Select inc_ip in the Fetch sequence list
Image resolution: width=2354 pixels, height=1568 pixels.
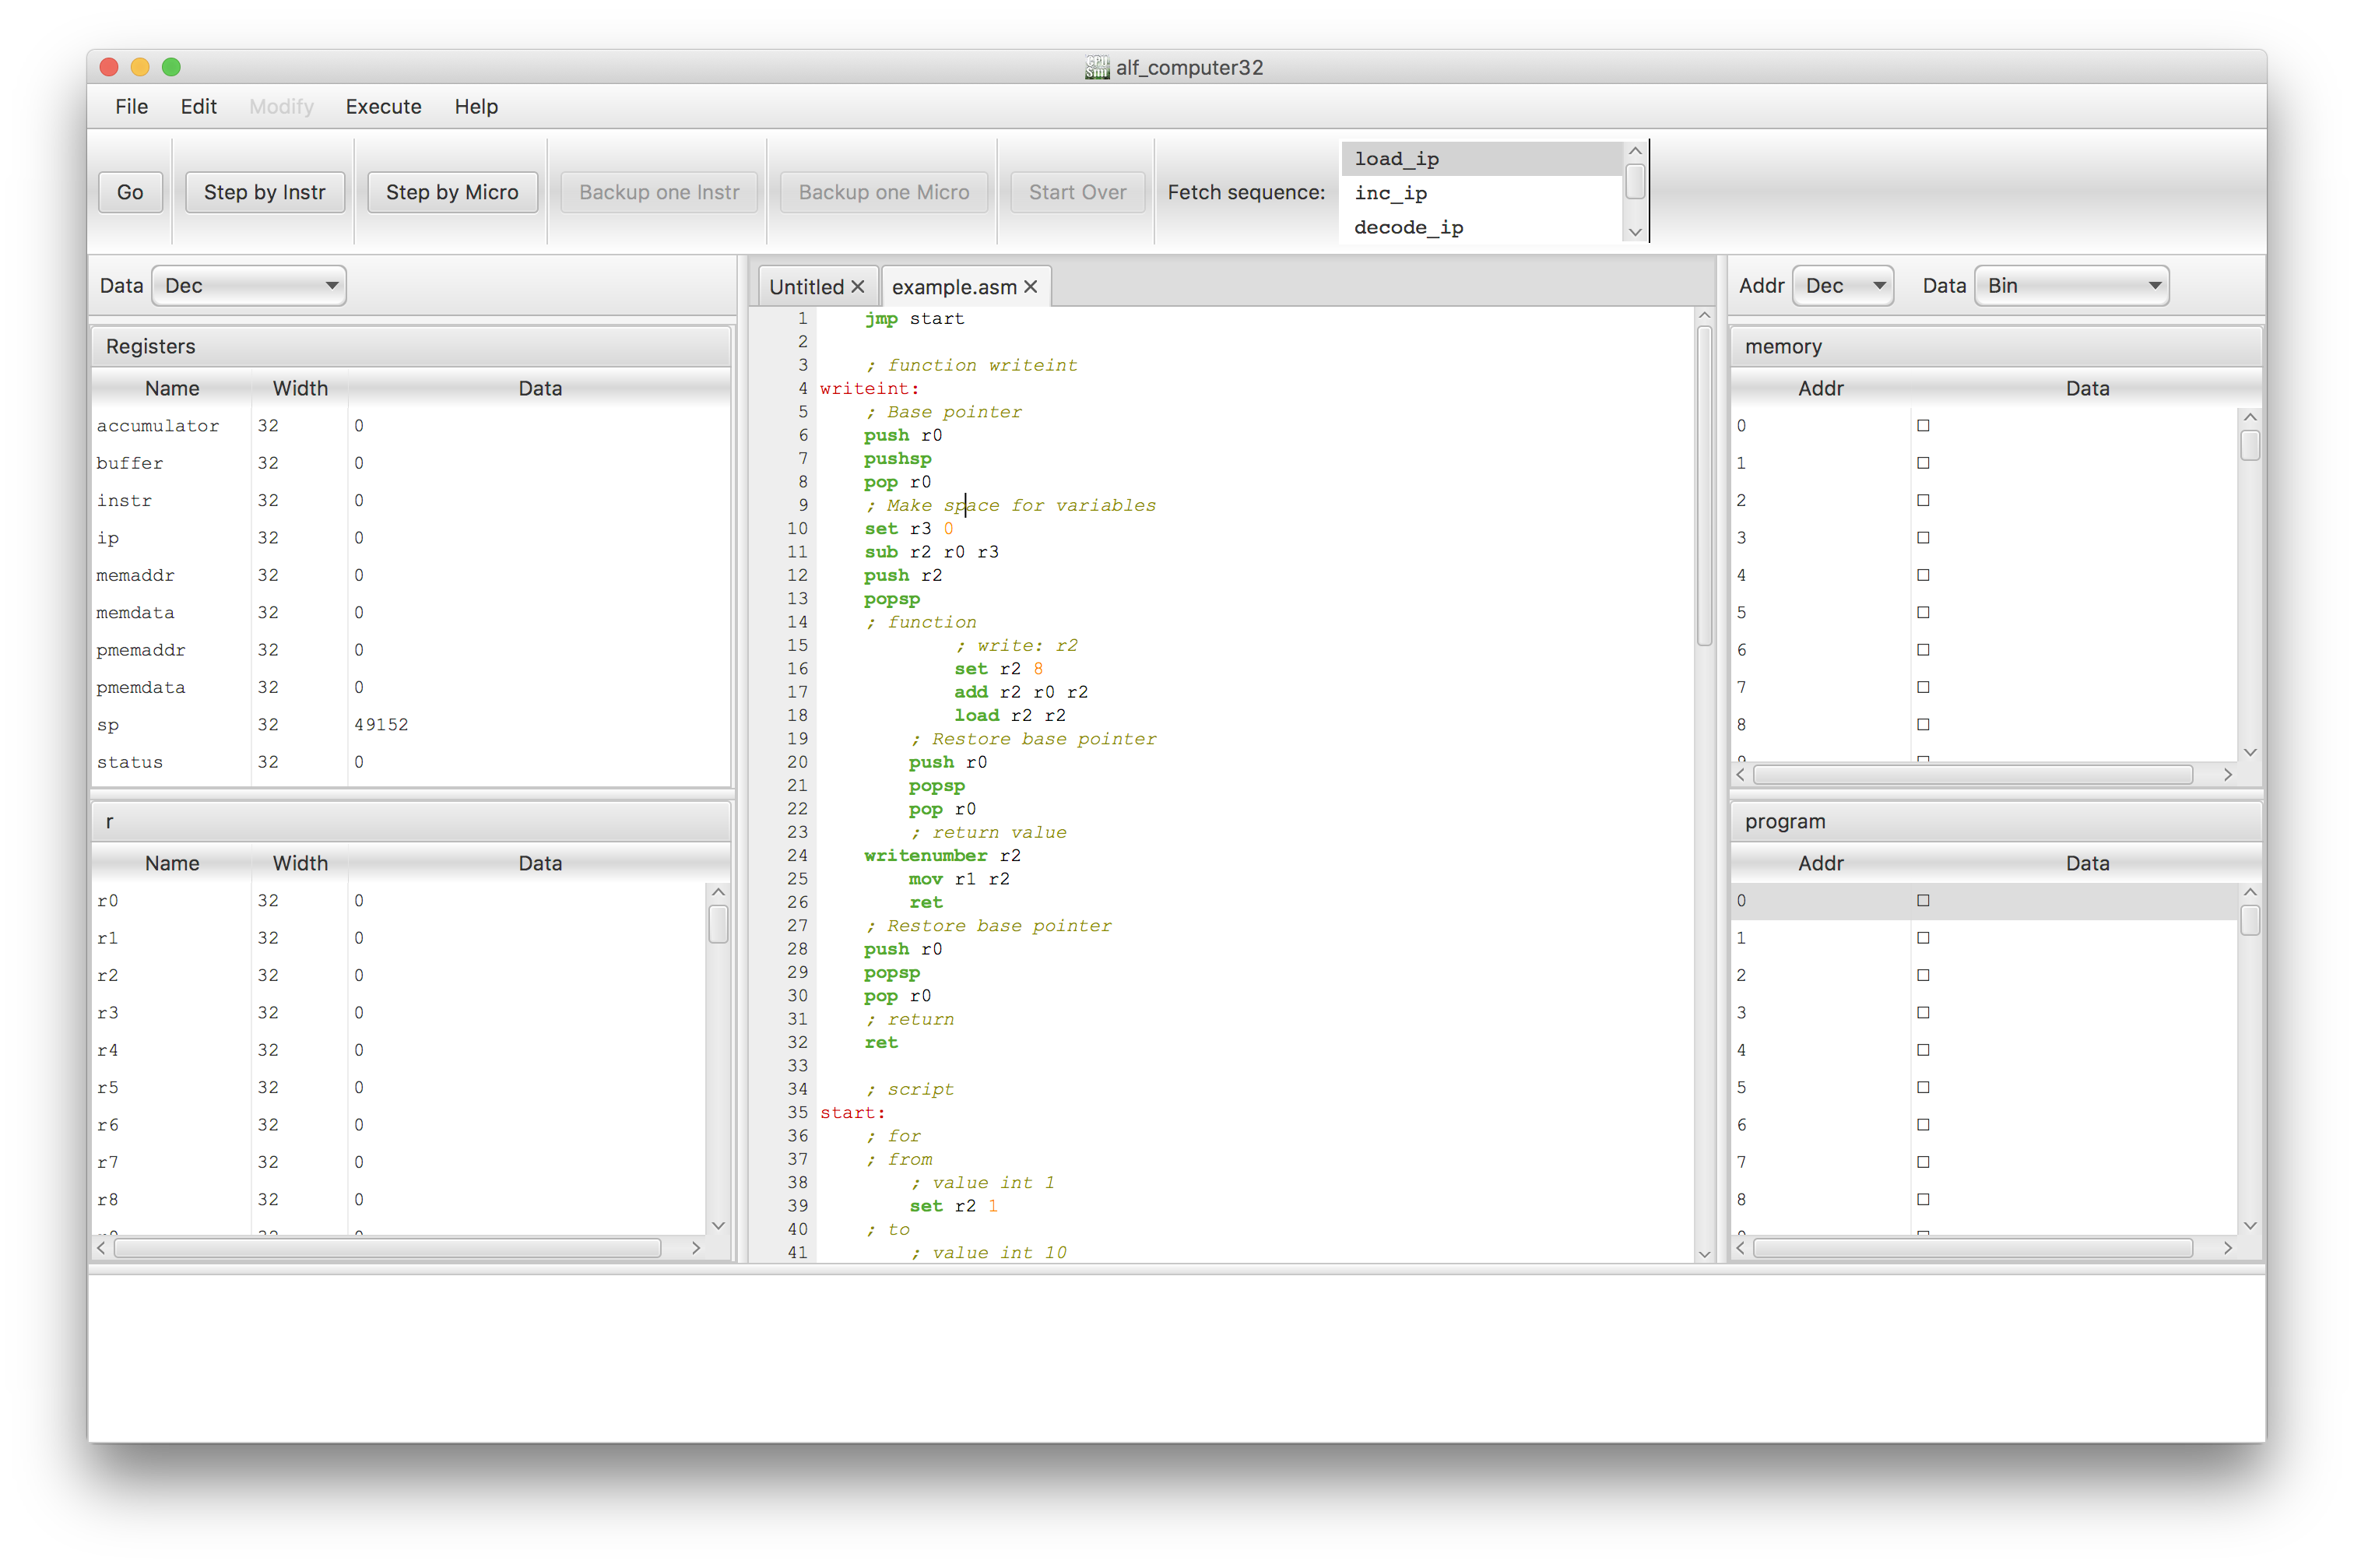[1481, 193]
